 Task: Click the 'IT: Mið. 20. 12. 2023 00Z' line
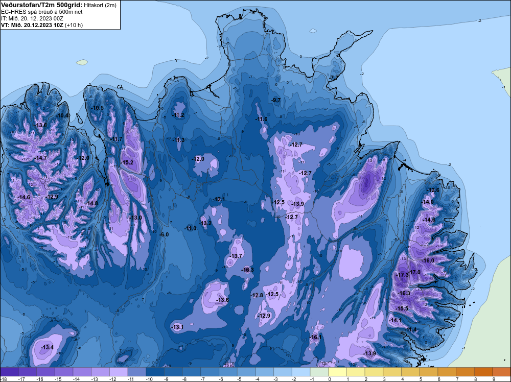(32, 18)
